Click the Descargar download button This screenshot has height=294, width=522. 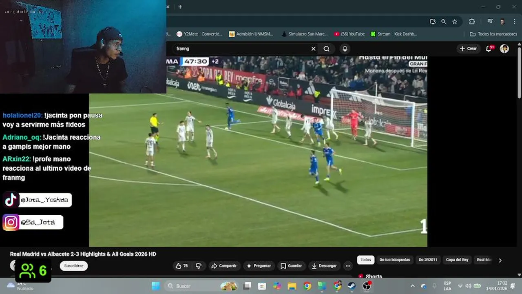[x=324, y=266]
